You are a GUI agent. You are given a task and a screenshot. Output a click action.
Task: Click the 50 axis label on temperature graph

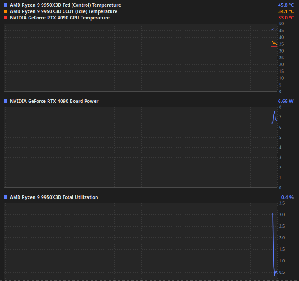coord(281,24)
